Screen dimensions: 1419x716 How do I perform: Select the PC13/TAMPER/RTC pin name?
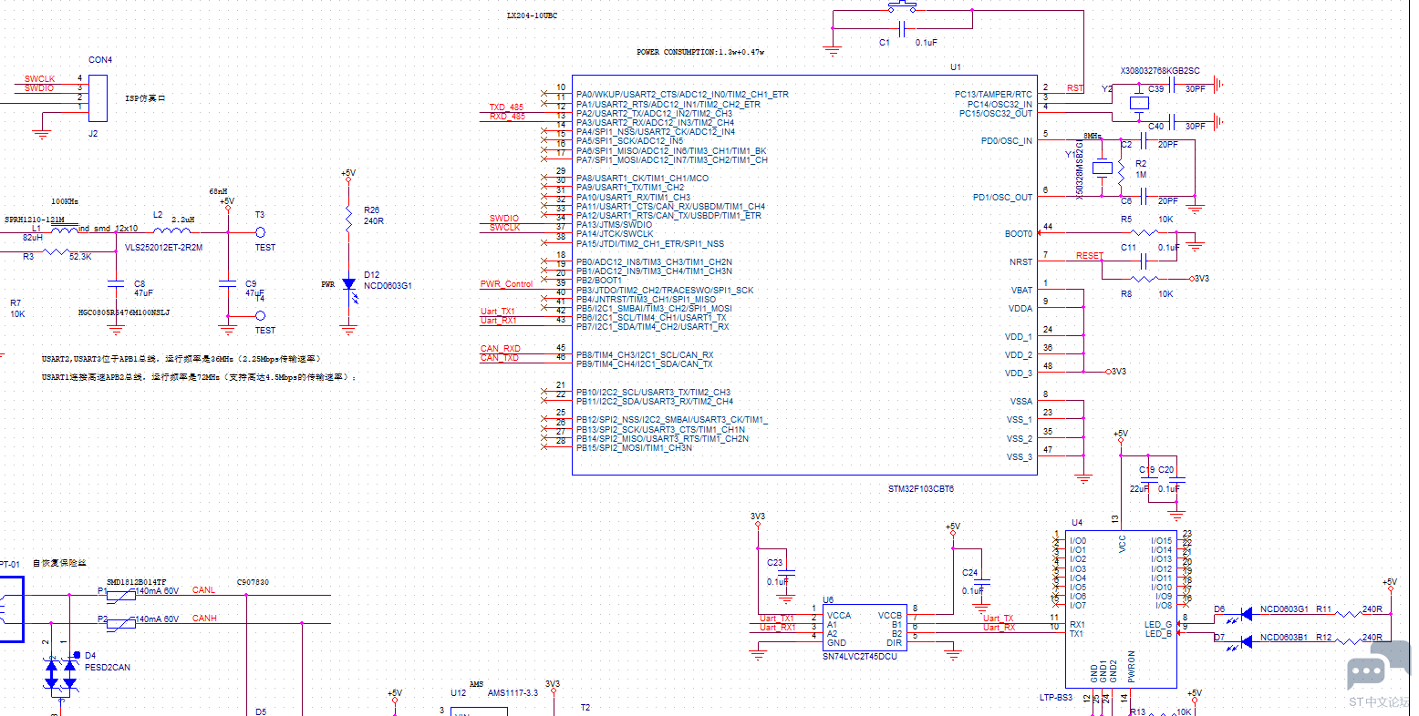coord(994,94)
